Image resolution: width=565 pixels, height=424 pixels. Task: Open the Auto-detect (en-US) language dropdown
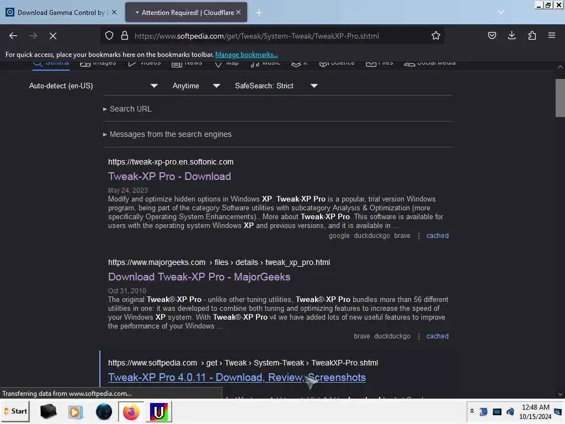[93, 86]
